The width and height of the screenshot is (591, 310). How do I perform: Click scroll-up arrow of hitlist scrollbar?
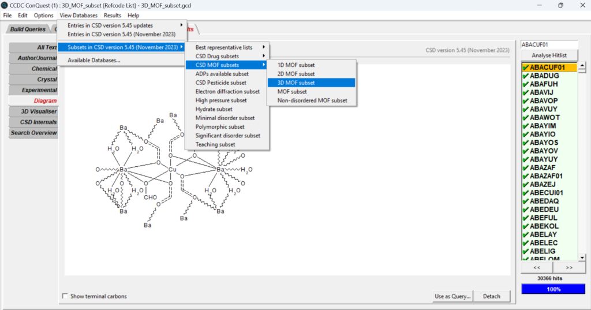click(x=582, y=66)
